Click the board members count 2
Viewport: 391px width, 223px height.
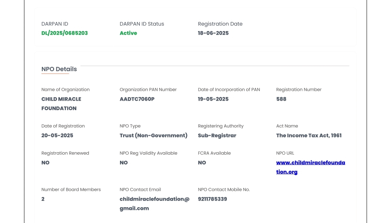point(43,199)
